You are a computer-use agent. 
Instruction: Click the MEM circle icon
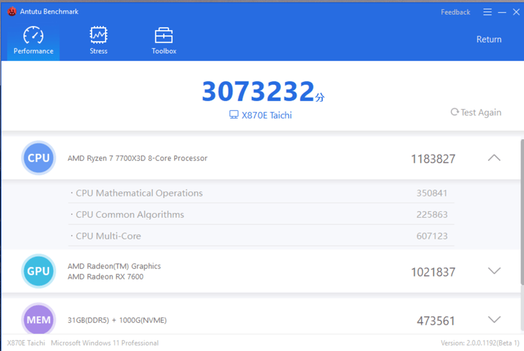[38, 318]
